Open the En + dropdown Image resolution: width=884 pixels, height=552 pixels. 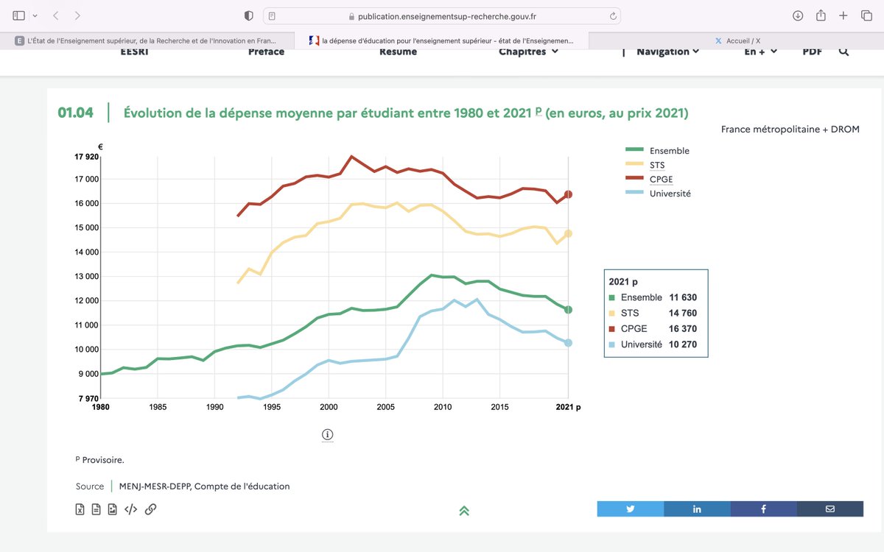(x=759, y=52)
